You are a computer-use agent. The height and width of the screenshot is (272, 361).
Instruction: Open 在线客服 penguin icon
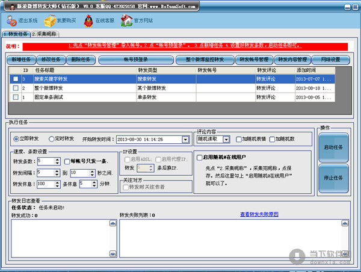(x=88, y=20)
